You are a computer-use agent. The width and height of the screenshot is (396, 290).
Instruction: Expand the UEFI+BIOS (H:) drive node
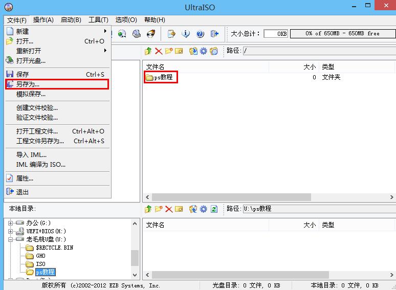pos(11,231)
